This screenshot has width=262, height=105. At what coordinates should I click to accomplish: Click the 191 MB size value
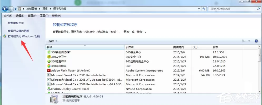tap(205, 57)
